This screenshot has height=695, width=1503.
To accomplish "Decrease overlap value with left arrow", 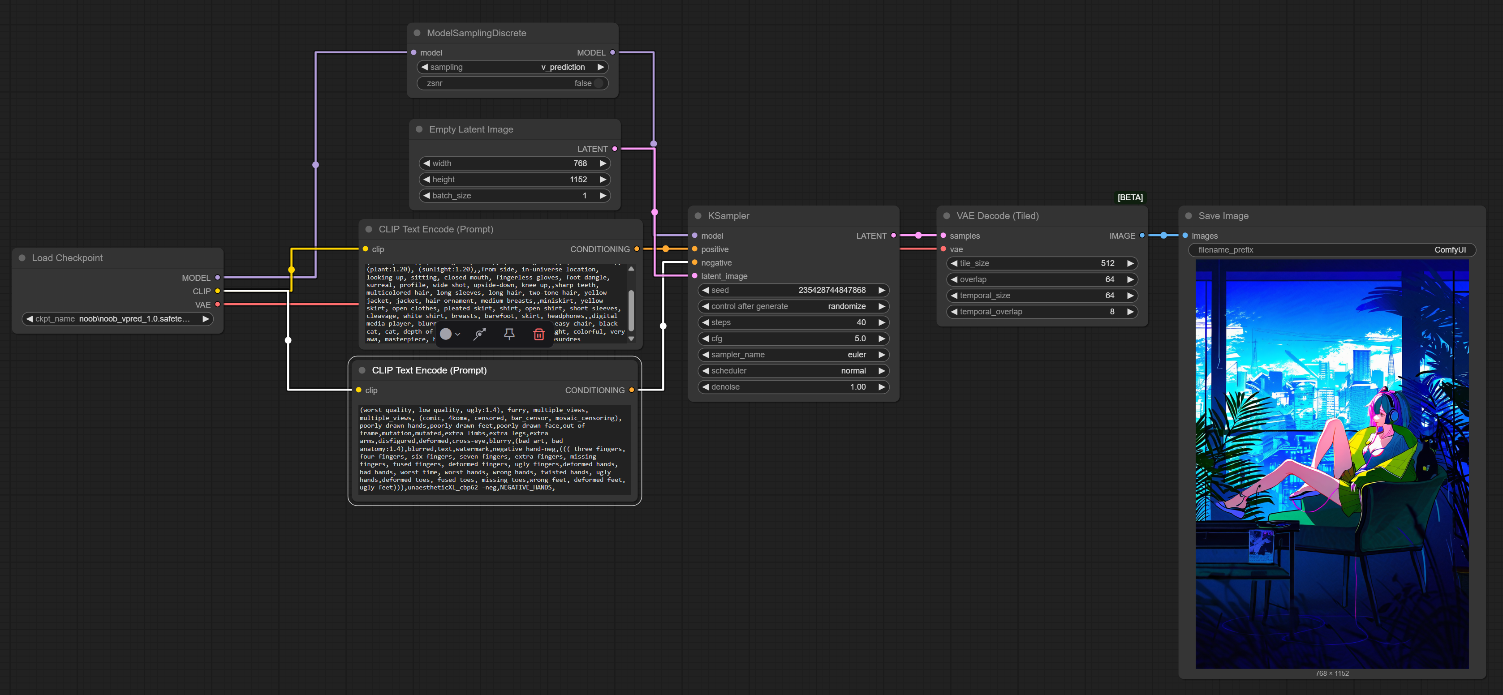I will [954, 279].
